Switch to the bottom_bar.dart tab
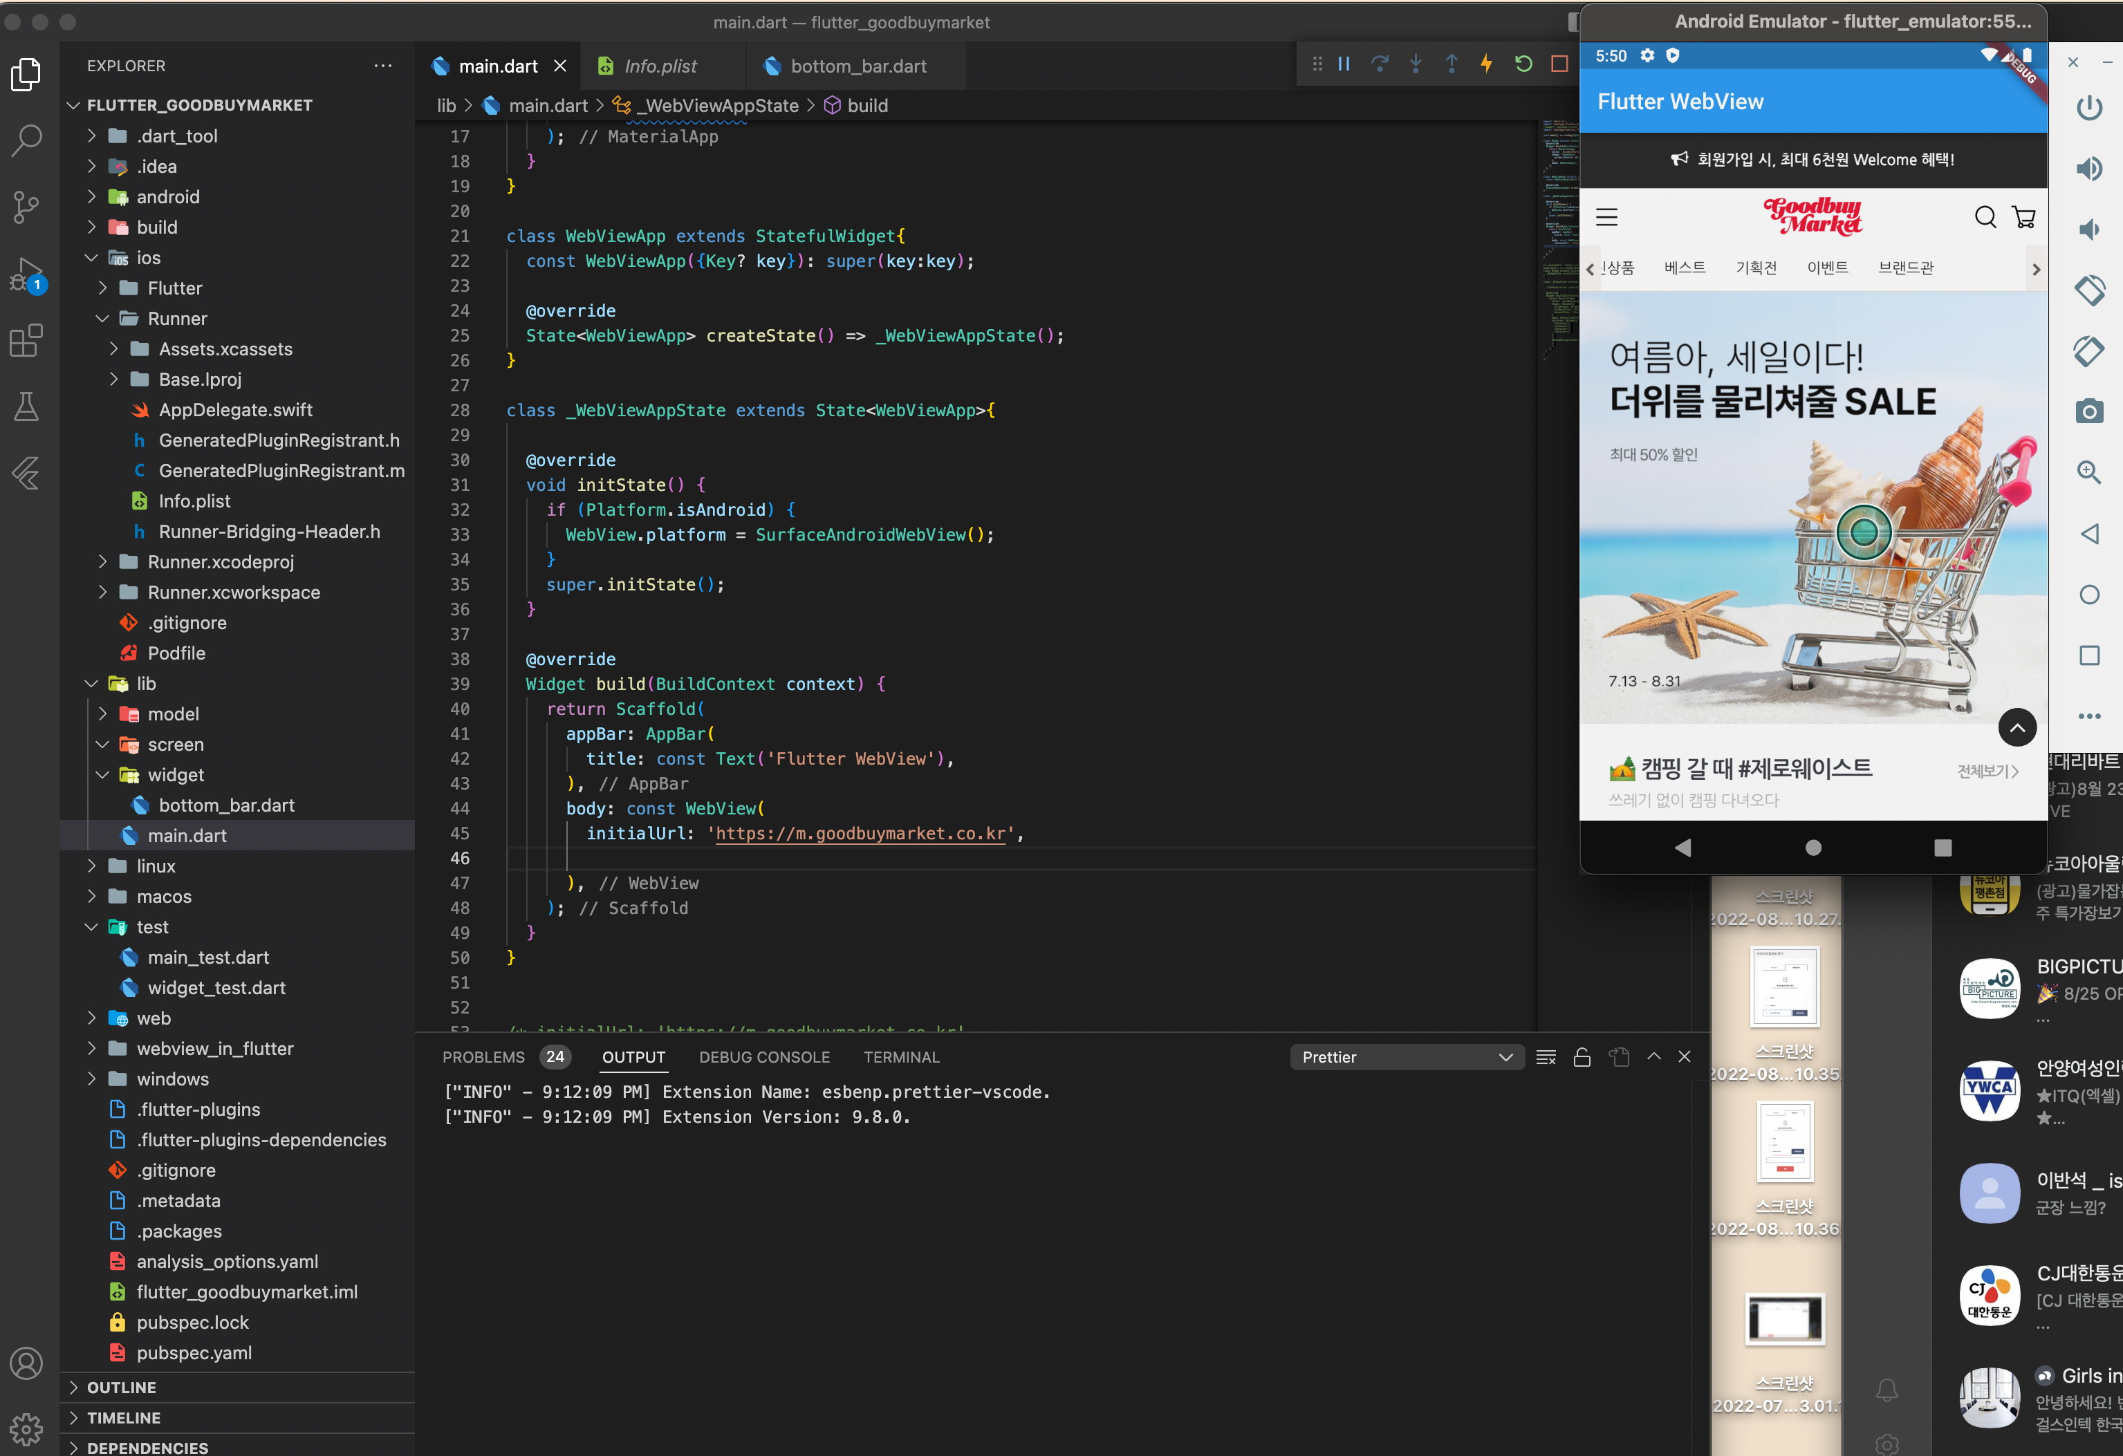 coord(857,66)
